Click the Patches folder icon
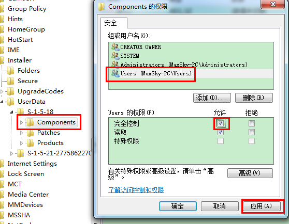The image size is (289, 224). click(x=30, y=133)
